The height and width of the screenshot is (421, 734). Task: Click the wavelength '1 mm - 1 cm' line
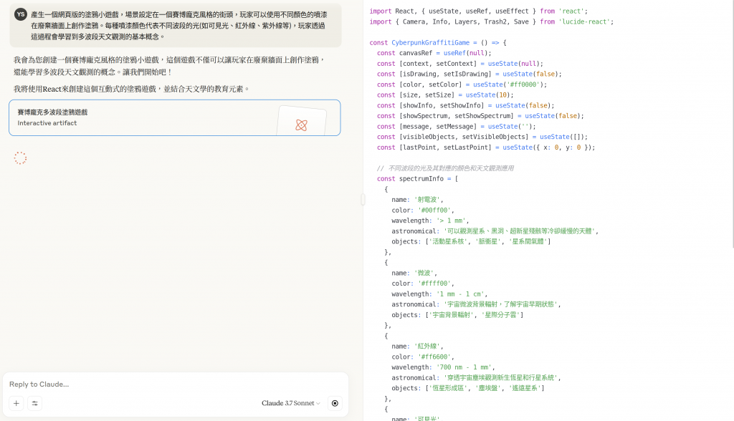pyautogui.click(x=439, y=294)
